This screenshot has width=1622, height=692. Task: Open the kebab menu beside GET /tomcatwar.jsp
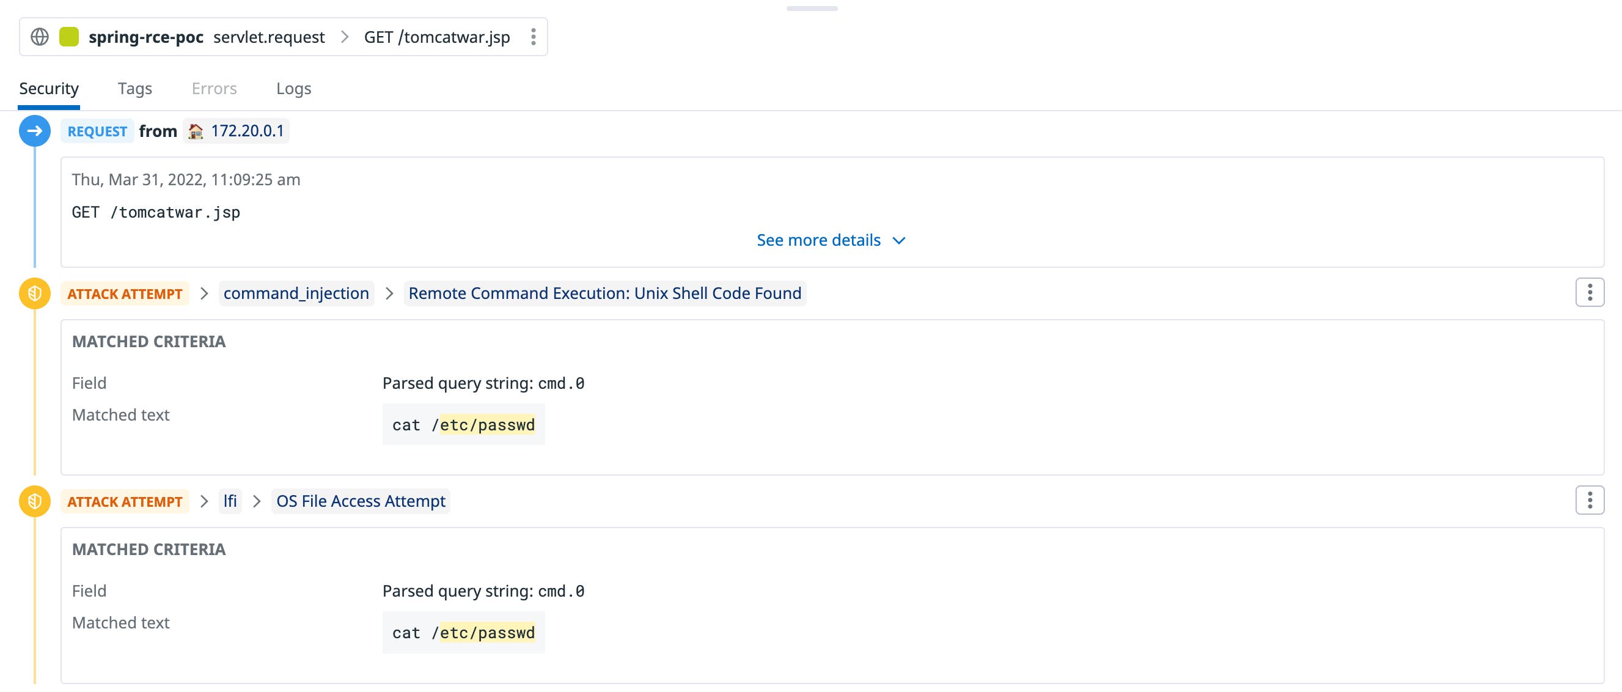pyautogui.click(x=533, y=37)
